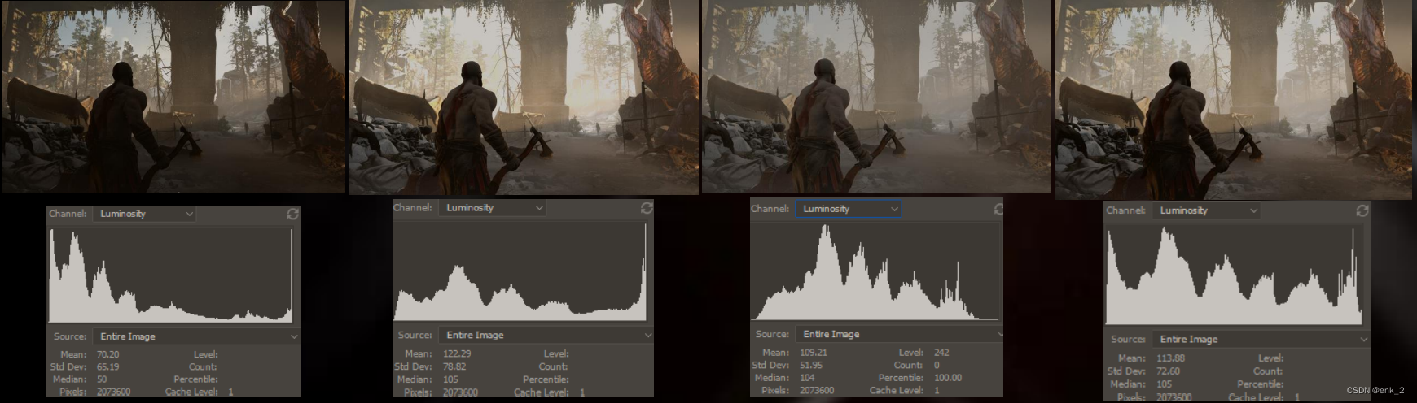Refresh the histogram with mean 113.88
Screen dimensions: 1417x403
click(1362, 210)
